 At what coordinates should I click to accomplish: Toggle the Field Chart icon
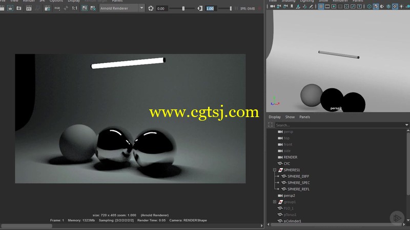[346, 7]
